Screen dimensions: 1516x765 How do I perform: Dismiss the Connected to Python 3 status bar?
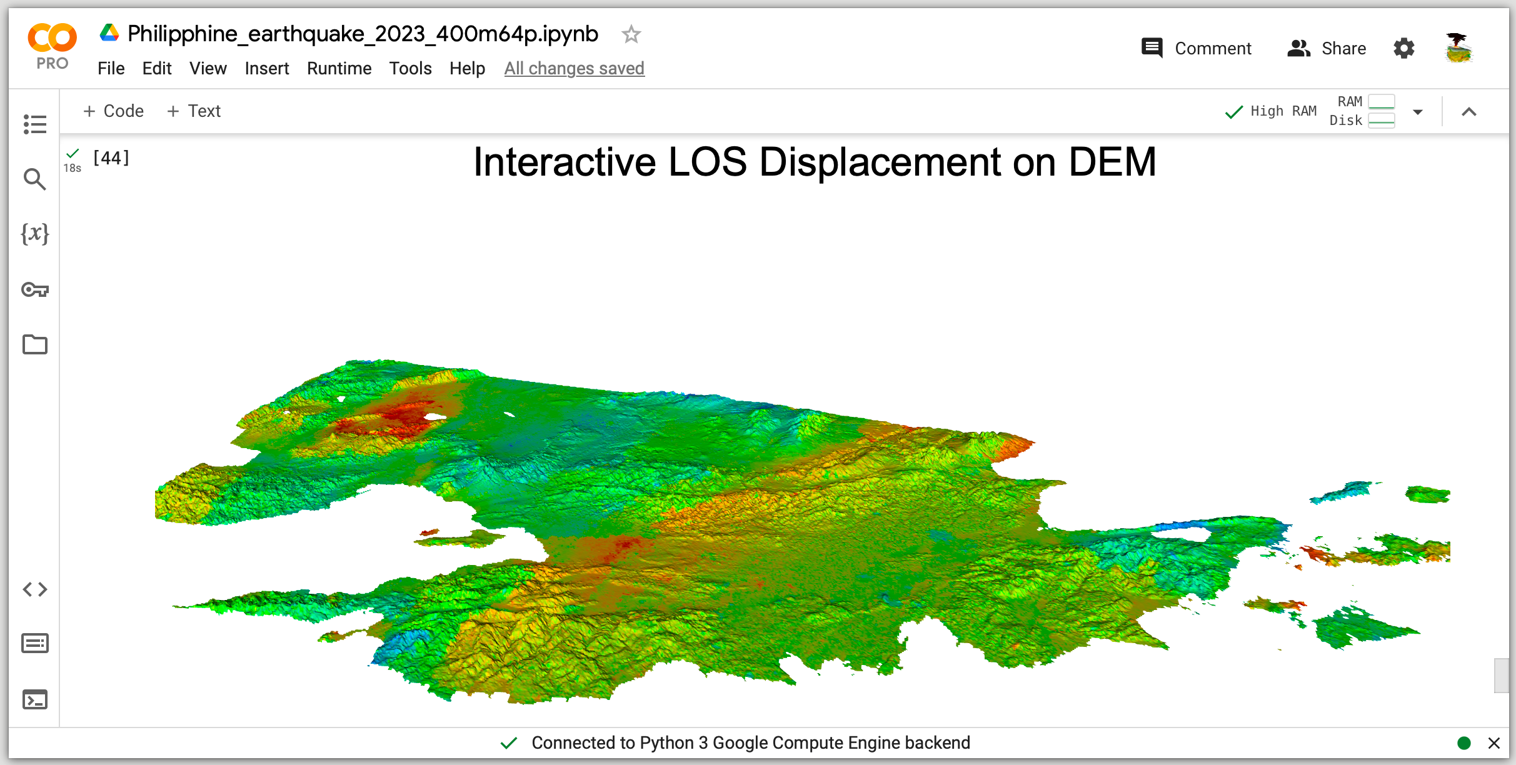tap(1493, 743)
